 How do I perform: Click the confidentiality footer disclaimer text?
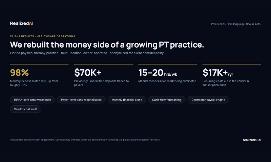pos(85,140)
